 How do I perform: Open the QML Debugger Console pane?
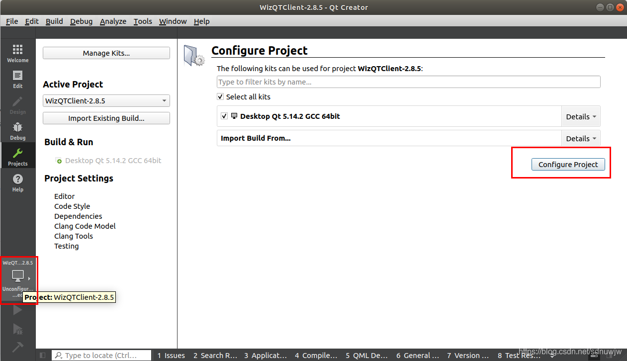click(366, 356)
